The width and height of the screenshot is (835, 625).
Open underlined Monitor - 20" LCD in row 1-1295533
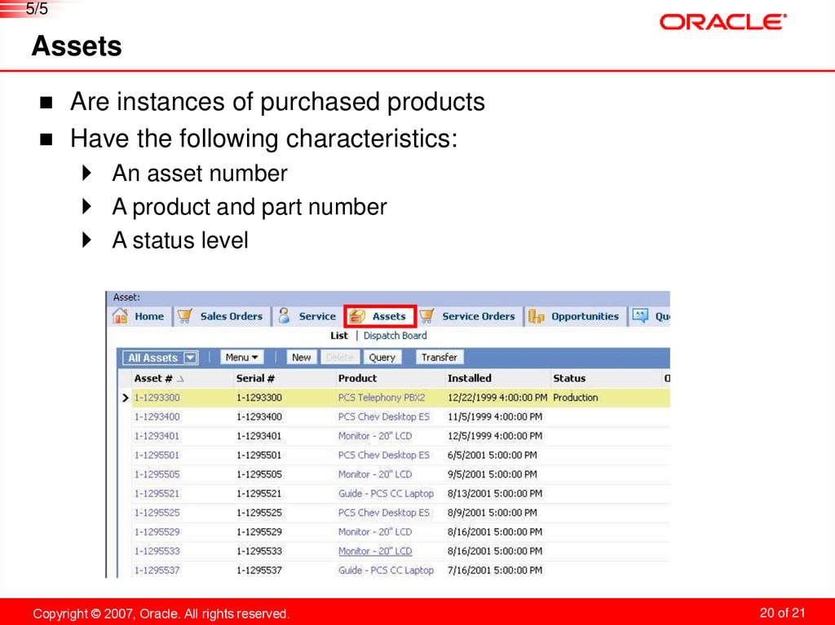click(375, 551)
